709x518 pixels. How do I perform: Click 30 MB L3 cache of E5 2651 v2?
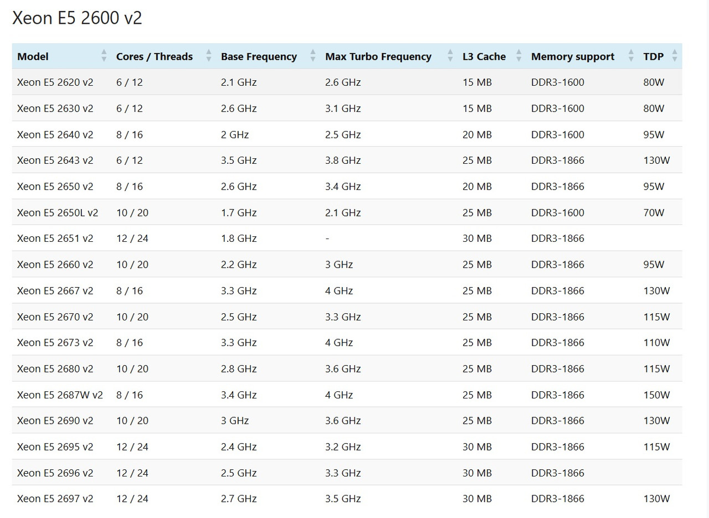pos(477,239)
